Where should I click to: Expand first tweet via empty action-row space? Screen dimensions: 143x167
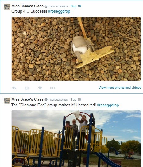pyautogui.click(x=76, y=88)
